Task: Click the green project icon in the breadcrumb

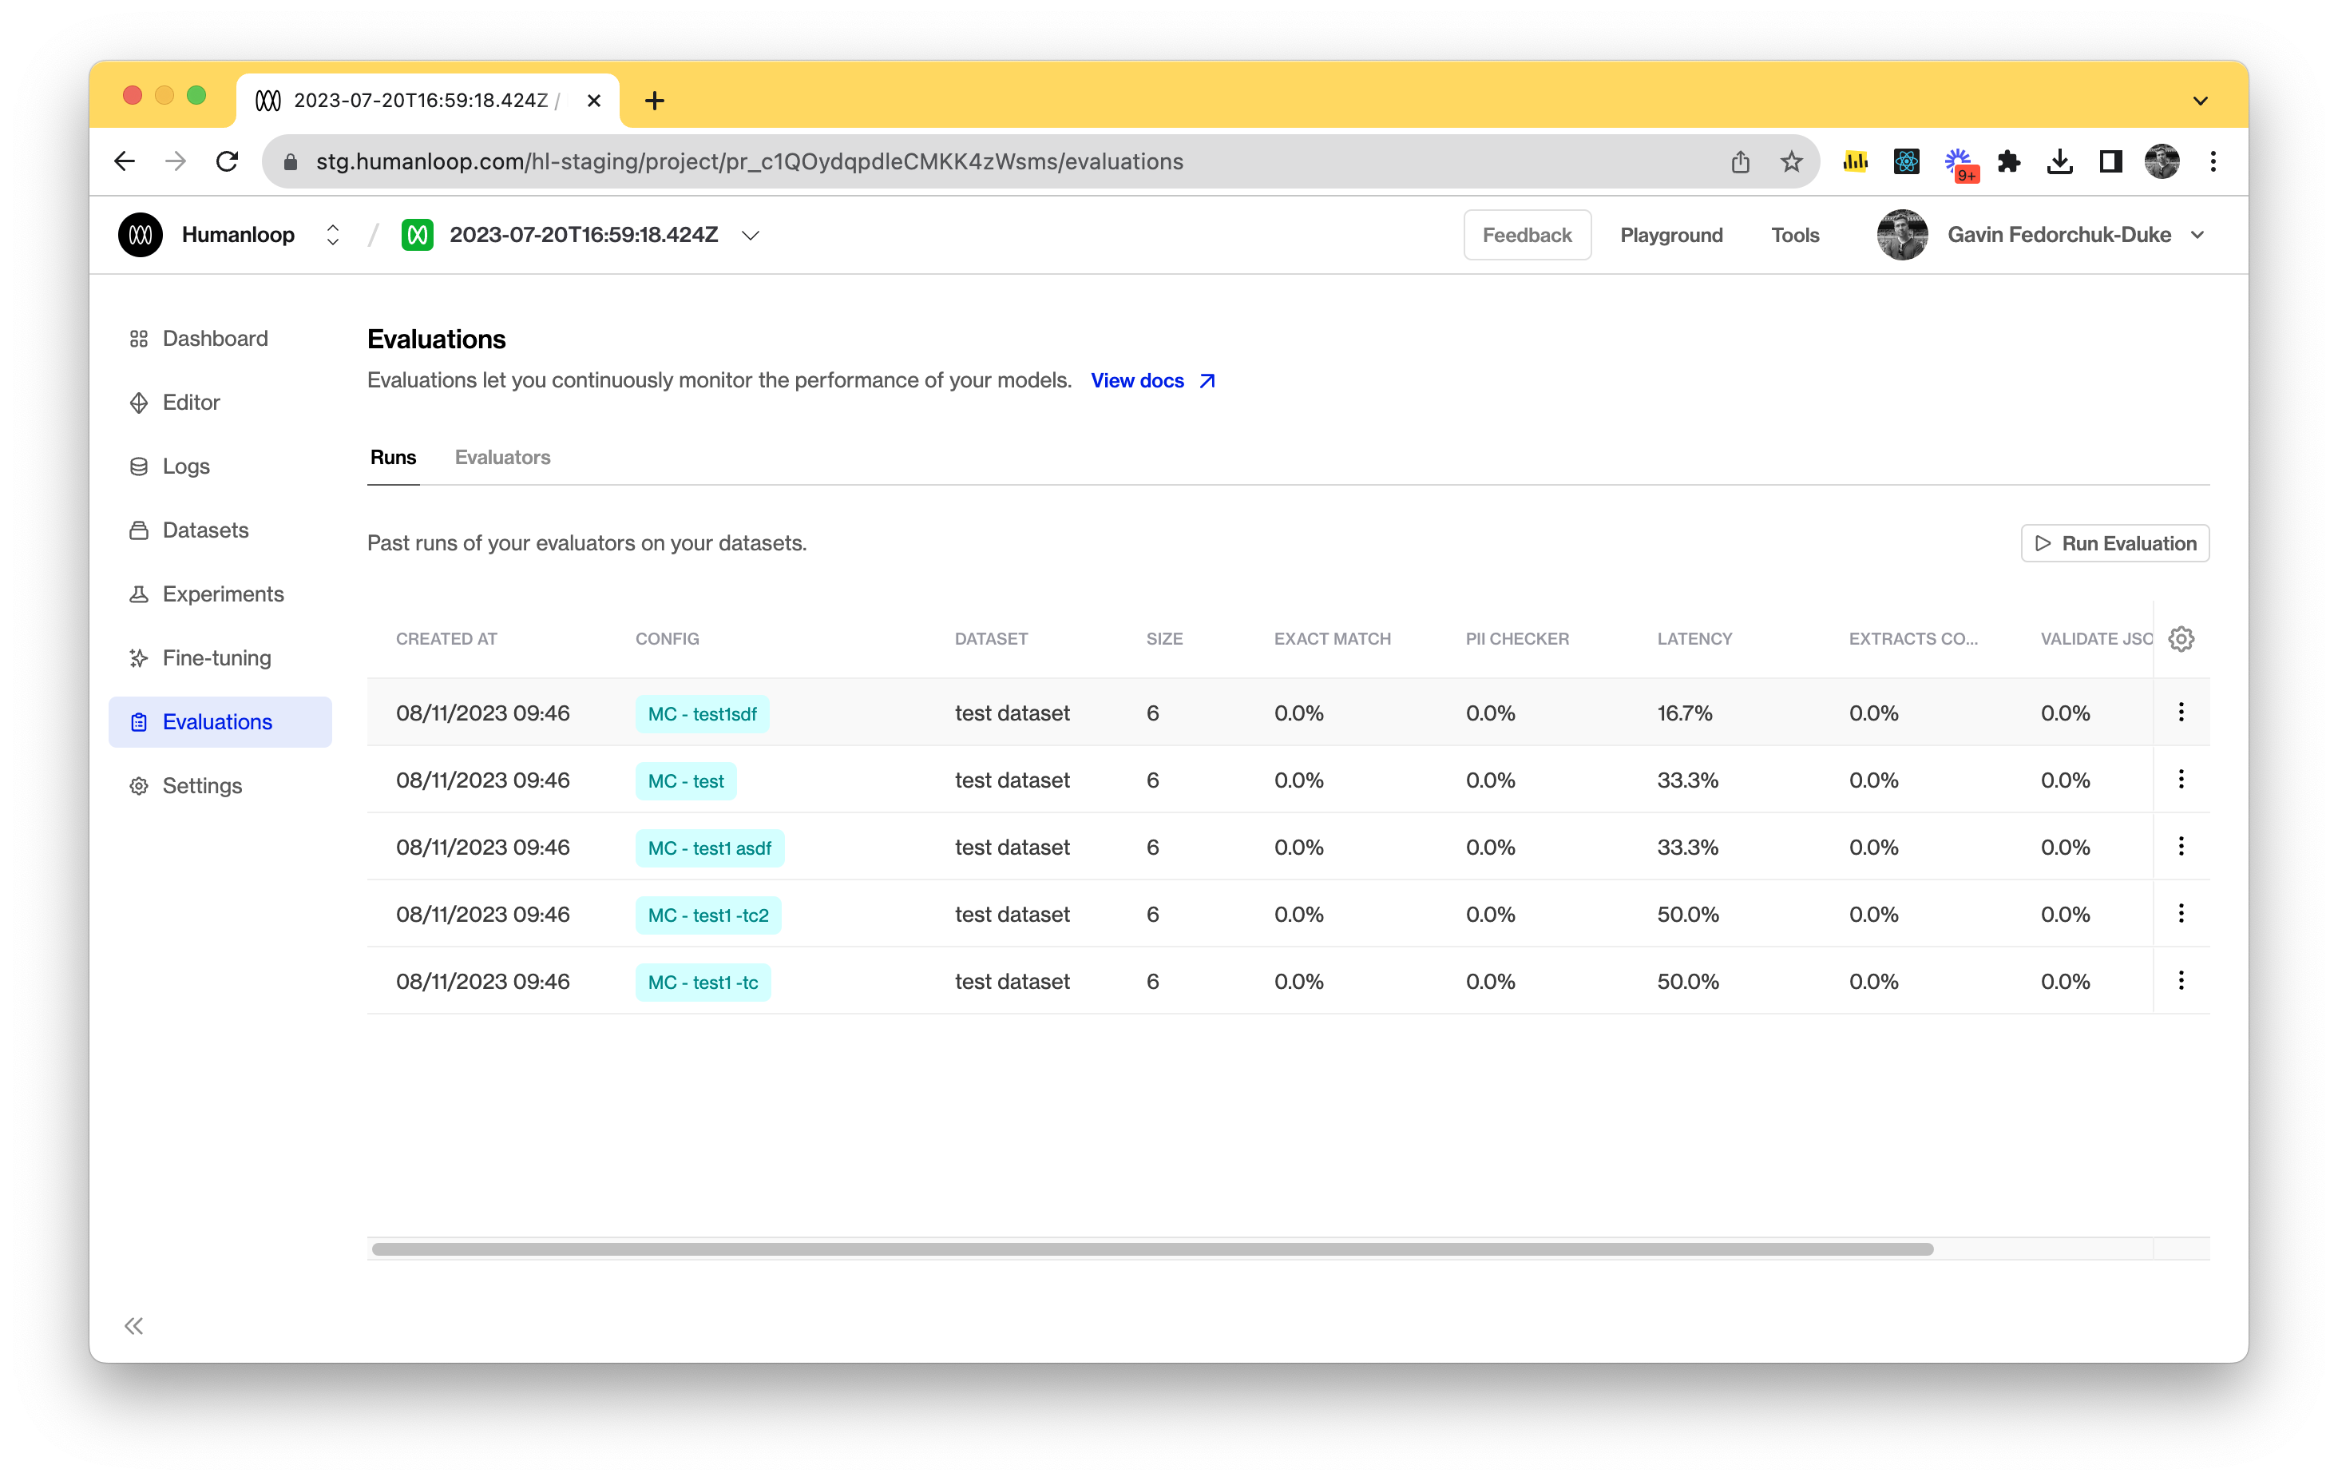Action: 417,235
